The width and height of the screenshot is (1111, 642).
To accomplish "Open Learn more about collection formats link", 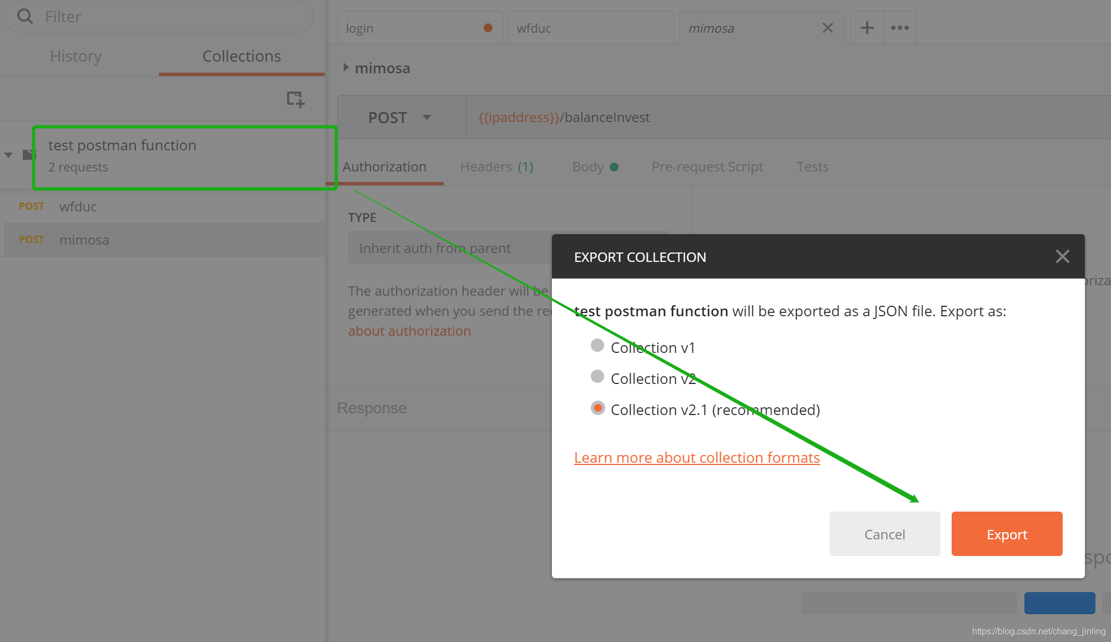I will coord(697,458).
